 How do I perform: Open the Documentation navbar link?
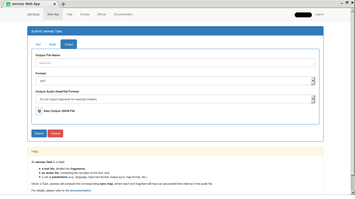(123, 14)
